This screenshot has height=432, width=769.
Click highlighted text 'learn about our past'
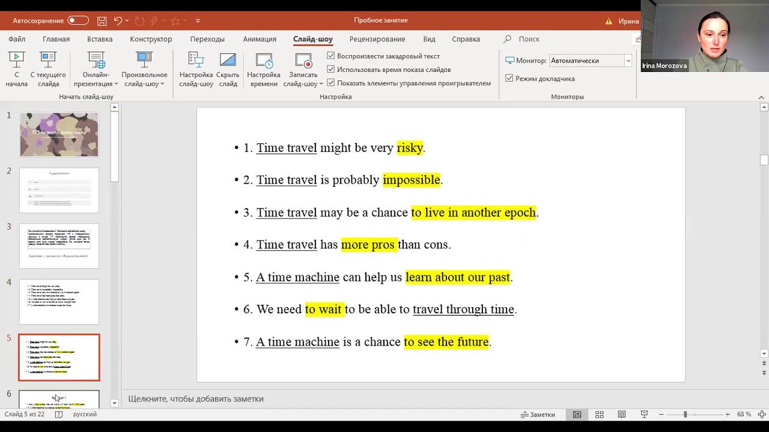point(458,277)
